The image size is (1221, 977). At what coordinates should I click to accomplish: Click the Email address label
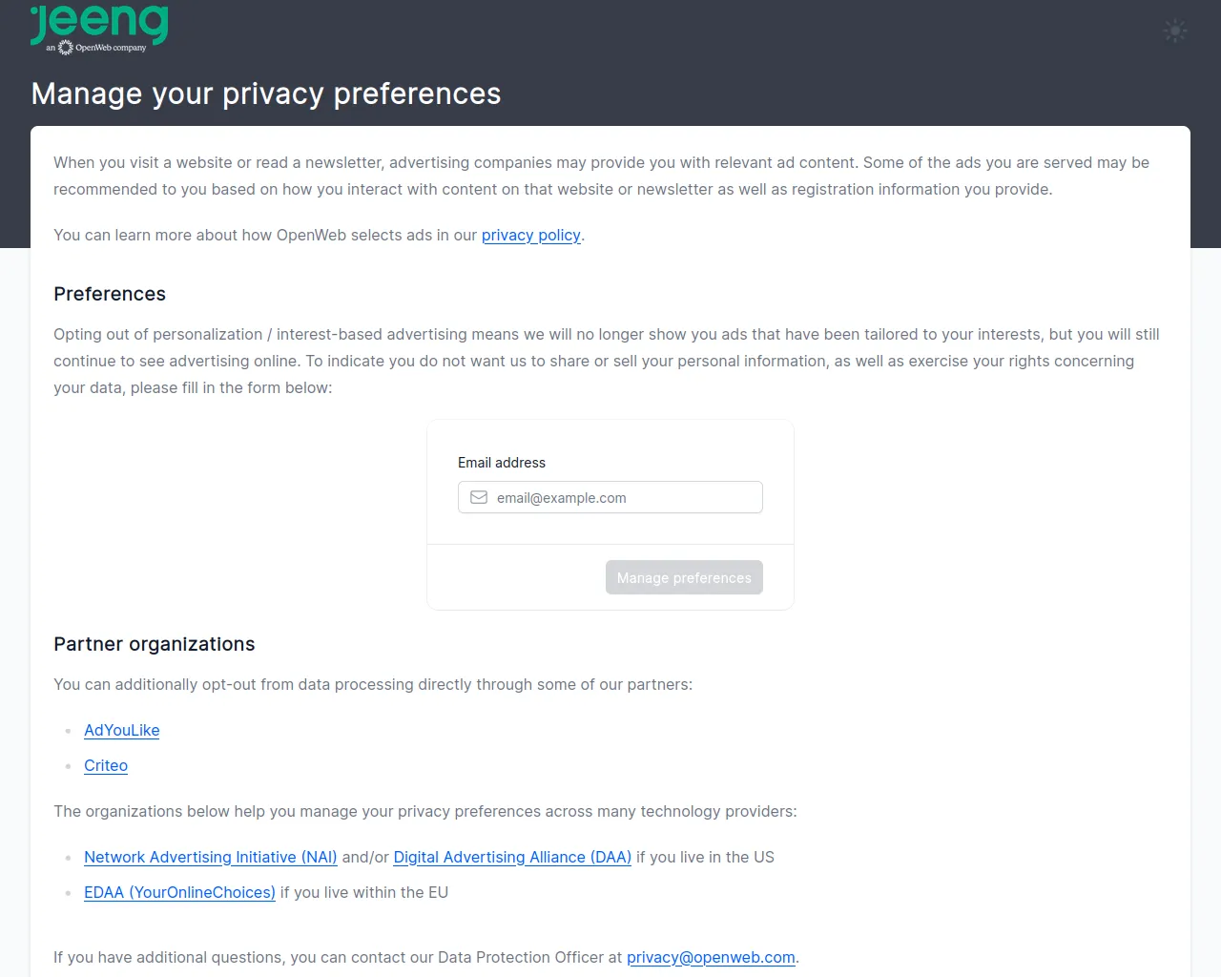pos(502,463)
